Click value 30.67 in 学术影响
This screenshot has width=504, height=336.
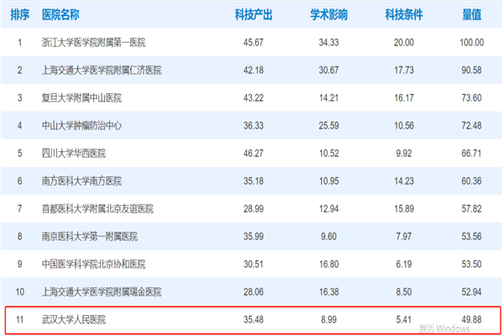328,70
